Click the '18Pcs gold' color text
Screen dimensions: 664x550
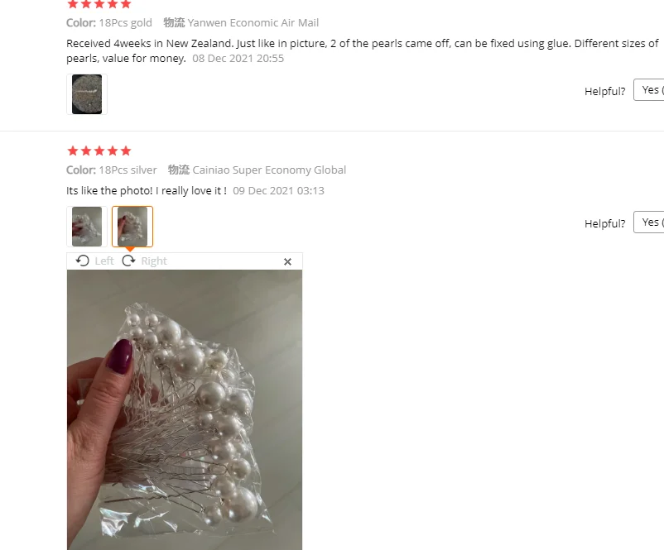[x=125, y=23]
